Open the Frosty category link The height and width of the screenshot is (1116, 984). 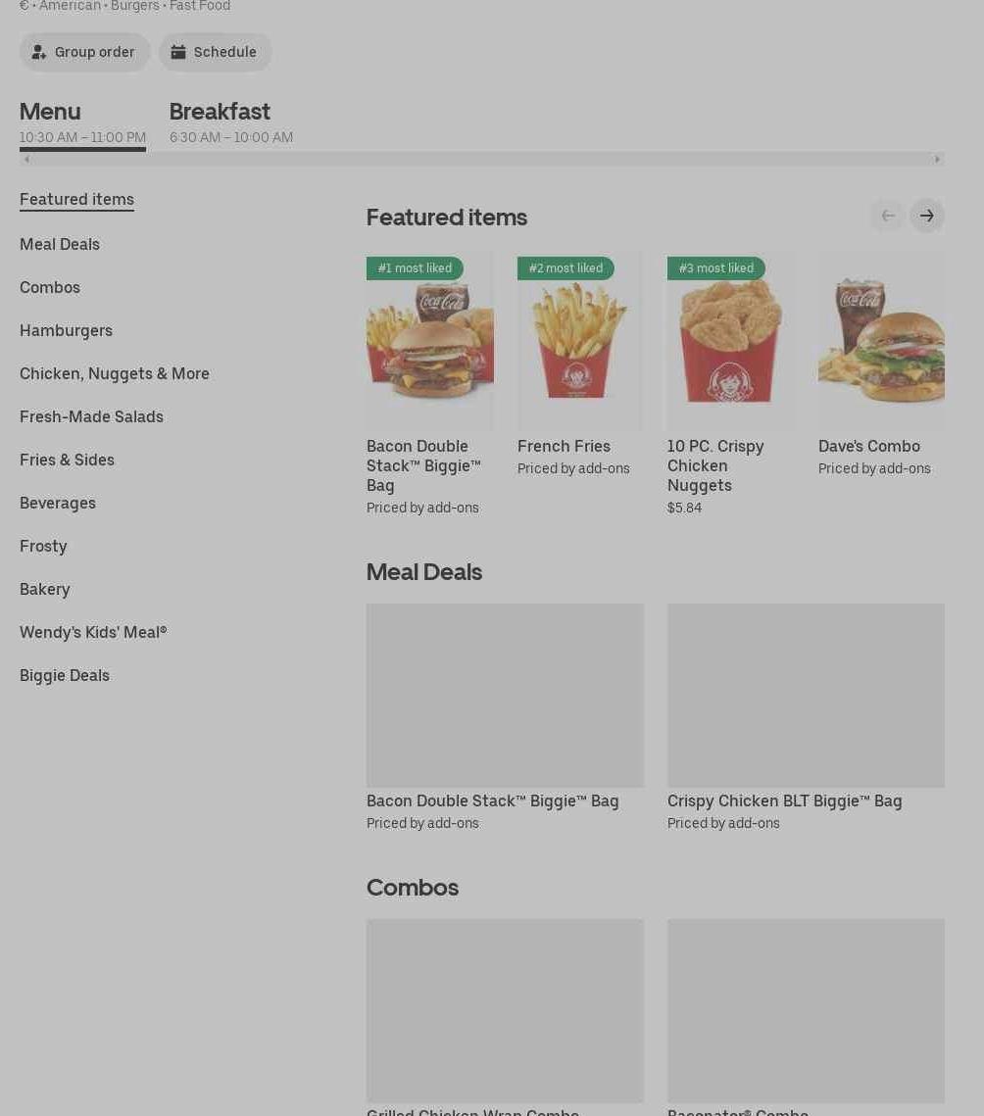[x=43, y=546]
